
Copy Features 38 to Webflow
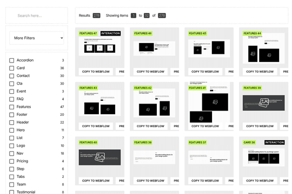pyautogui.click(x=150, y=181)
